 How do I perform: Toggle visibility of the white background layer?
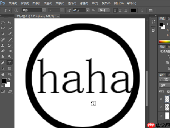[161, 115]
